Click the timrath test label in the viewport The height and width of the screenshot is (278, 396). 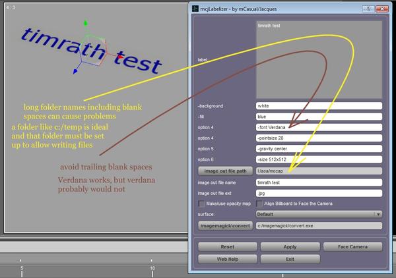coord(92,50)
